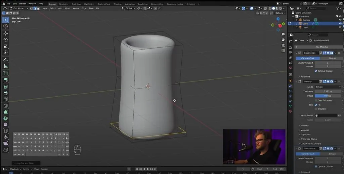Switch to the Sculpting workspace tab
344x174 pixels.
coord(76,4)
